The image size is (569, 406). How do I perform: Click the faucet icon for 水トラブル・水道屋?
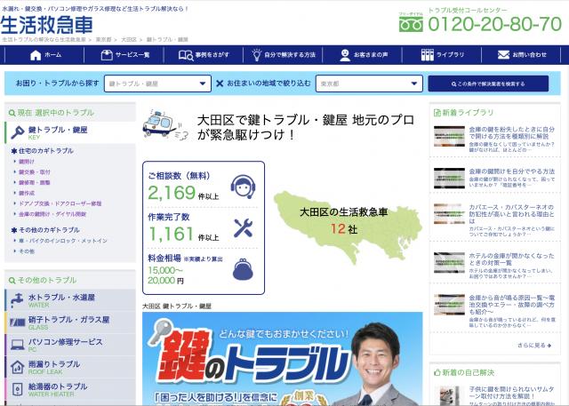point(15,300)
